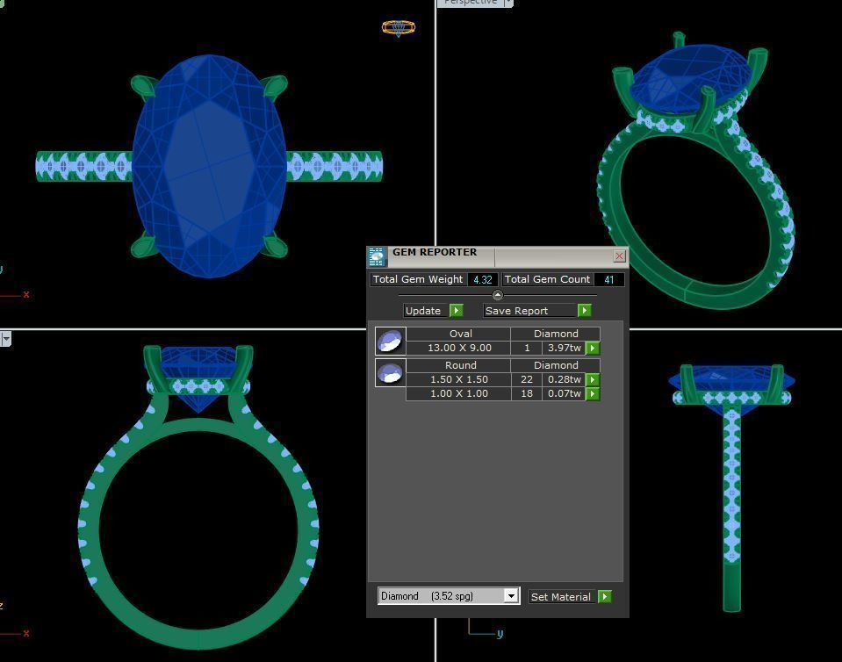
Task: Close the Gem Reporter window
Action: coord(619,256)
